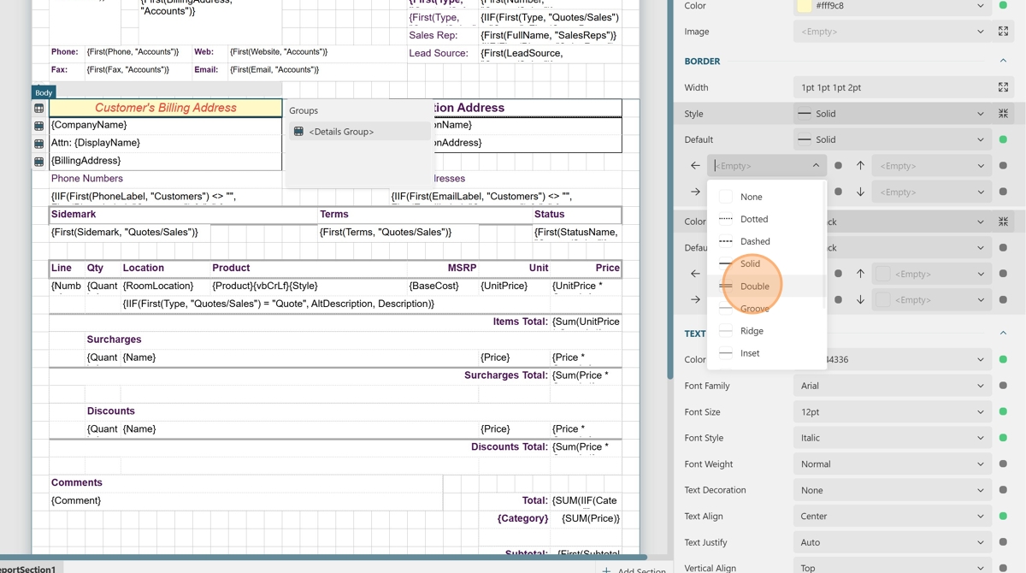
Task: Toggle the background Color property indicator dot
Action: 1003,5
